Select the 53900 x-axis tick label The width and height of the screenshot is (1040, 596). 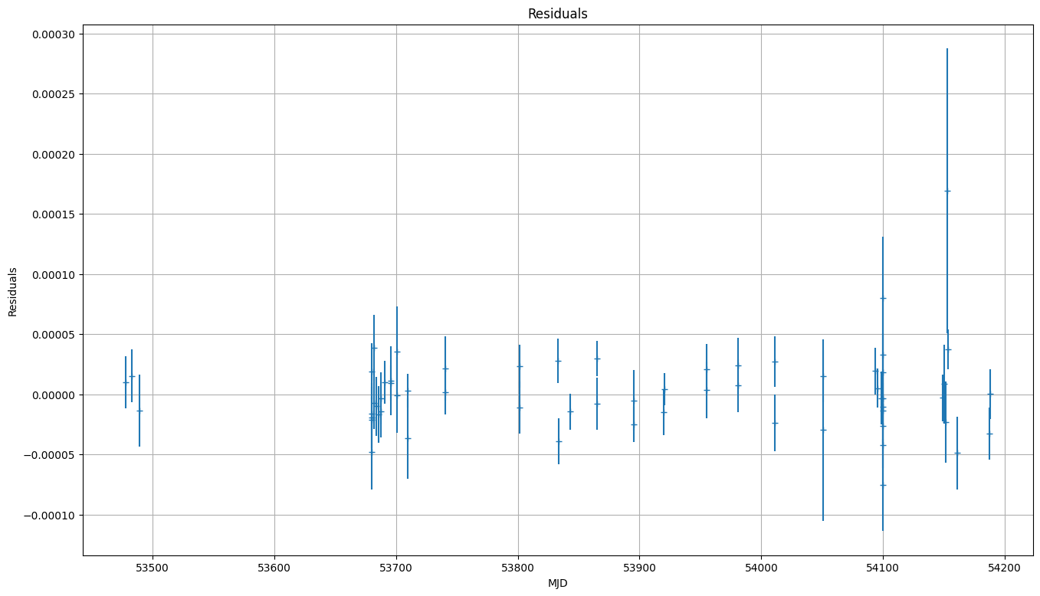coord(639,568)
